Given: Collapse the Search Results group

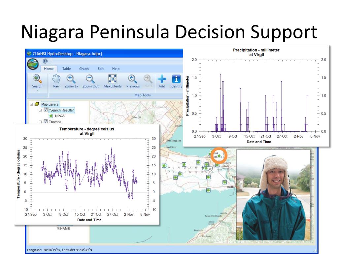Looking at the screenshot, I should pos(40,110).
